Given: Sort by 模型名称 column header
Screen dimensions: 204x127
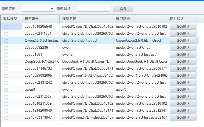Looking at the screenshot, I should (x=86, y=19).
